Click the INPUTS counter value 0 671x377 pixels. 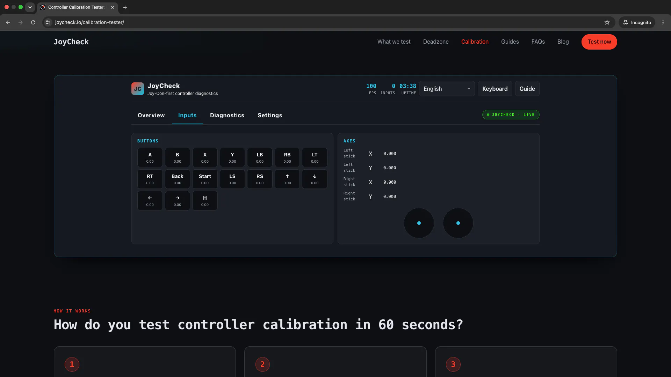[x=394, y=86]
